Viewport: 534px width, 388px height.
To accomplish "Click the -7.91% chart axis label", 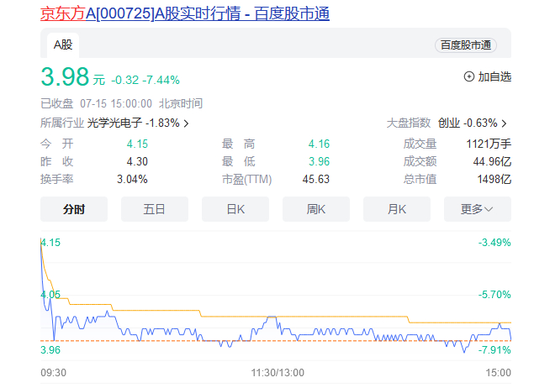I will (494, 350).
